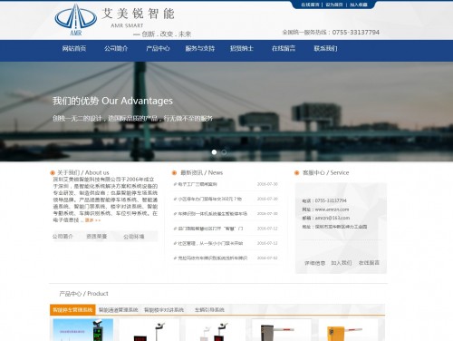
Task: Switch to the orange 智能停车管理系统 product tab
Action: (x=72, y=310)
